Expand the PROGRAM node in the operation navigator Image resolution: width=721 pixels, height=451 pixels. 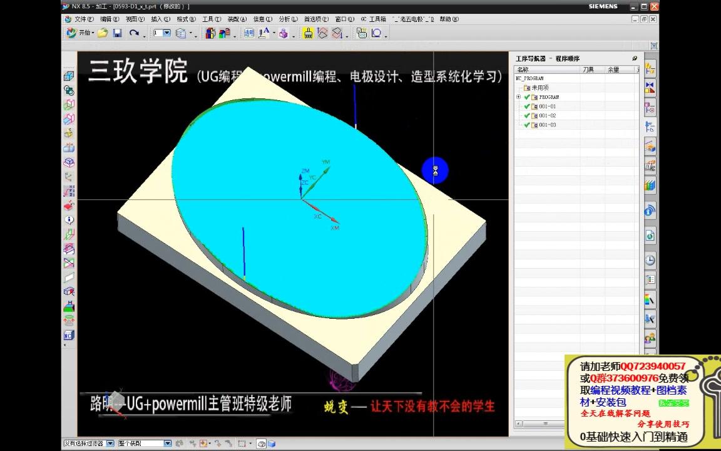[518, 97]
